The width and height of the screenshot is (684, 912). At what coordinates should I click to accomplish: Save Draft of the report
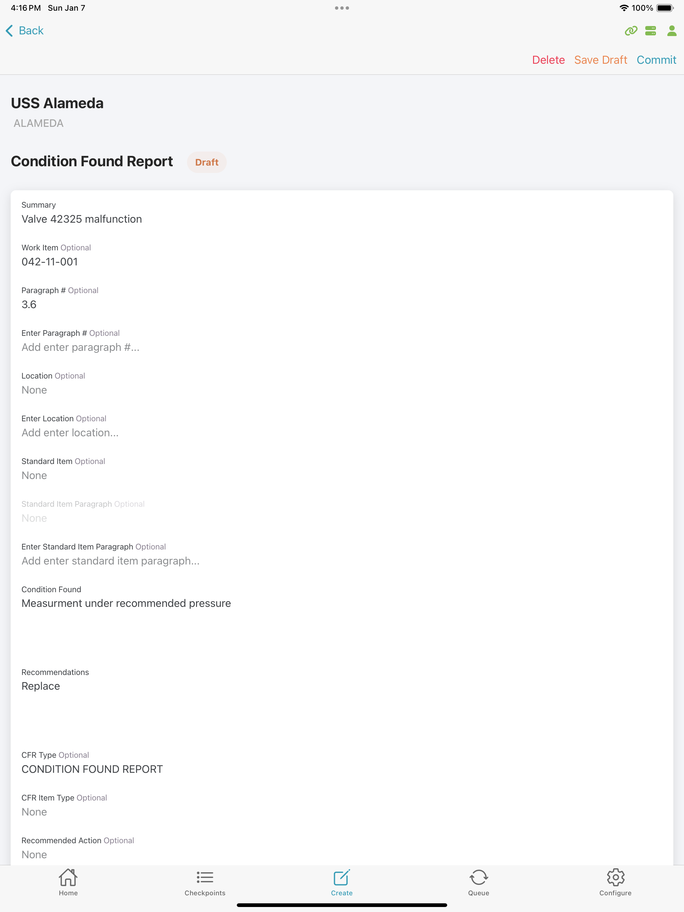[600, 60]
